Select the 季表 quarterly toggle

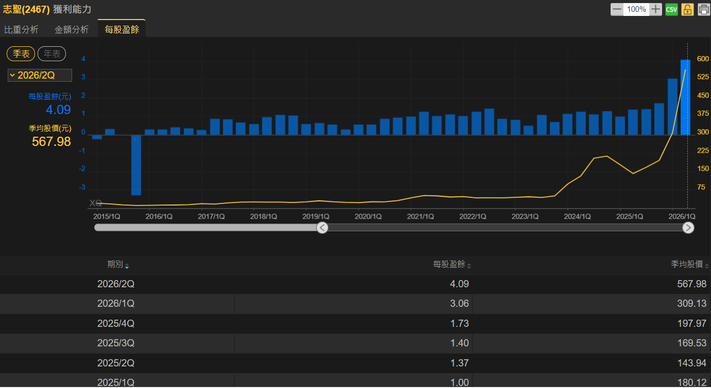[21, 53]
